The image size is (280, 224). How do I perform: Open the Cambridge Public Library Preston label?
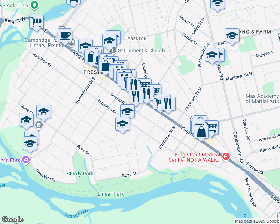pyautogui.click(x=45, y=43)
